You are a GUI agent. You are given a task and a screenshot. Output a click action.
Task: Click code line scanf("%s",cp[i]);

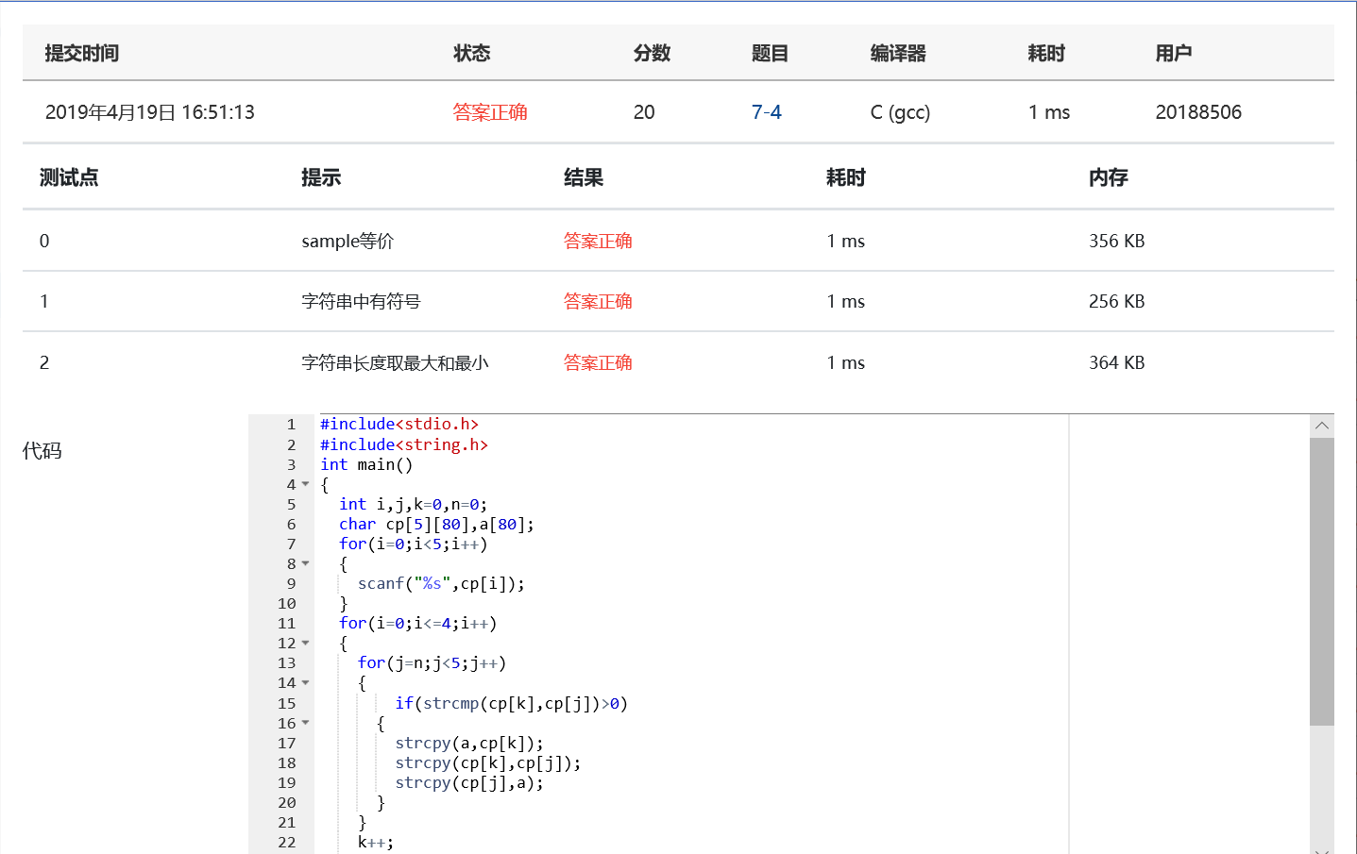pos(441,583)
